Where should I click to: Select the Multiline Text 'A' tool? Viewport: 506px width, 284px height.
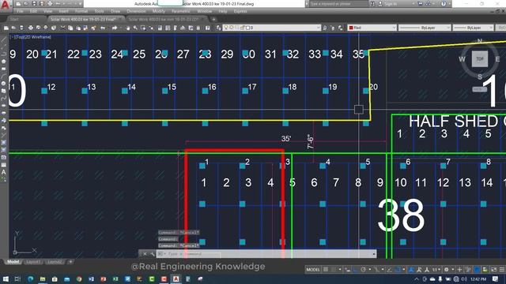click(3, 172)
